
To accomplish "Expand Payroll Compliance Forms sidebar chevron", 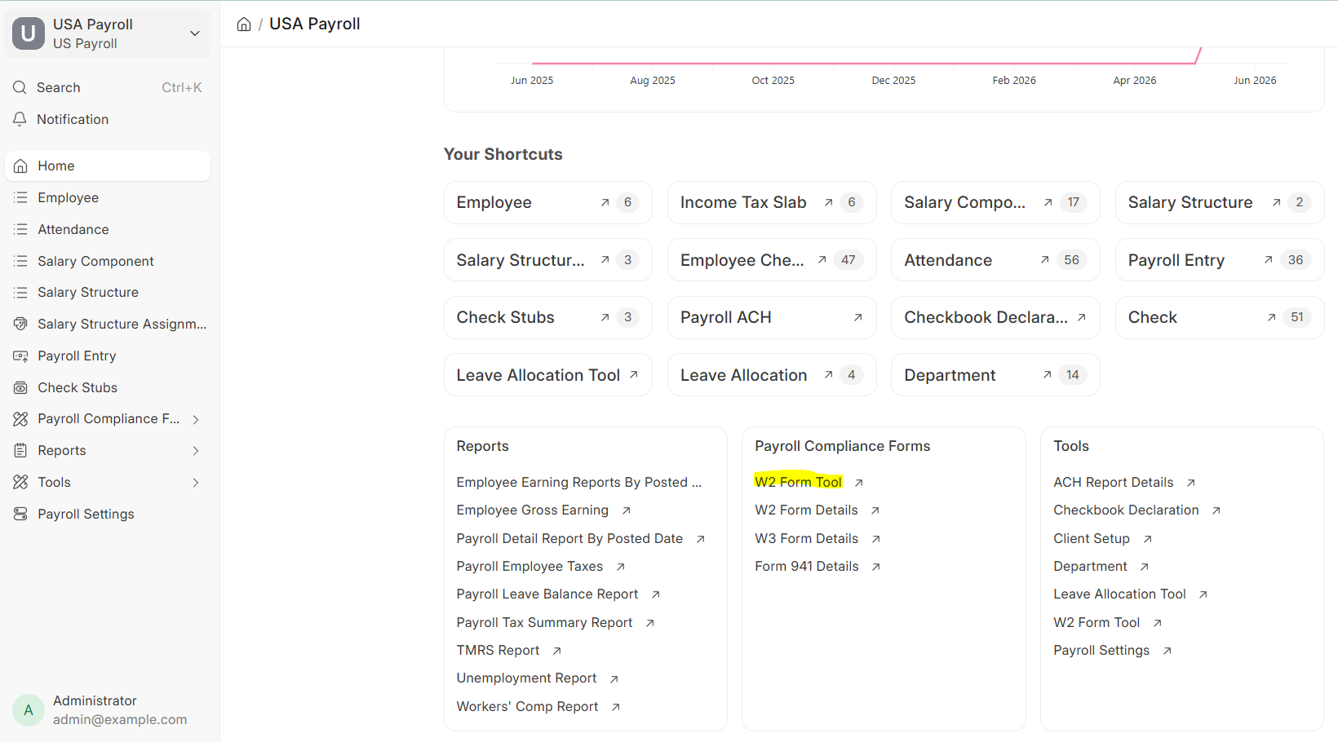I will 196,419.
